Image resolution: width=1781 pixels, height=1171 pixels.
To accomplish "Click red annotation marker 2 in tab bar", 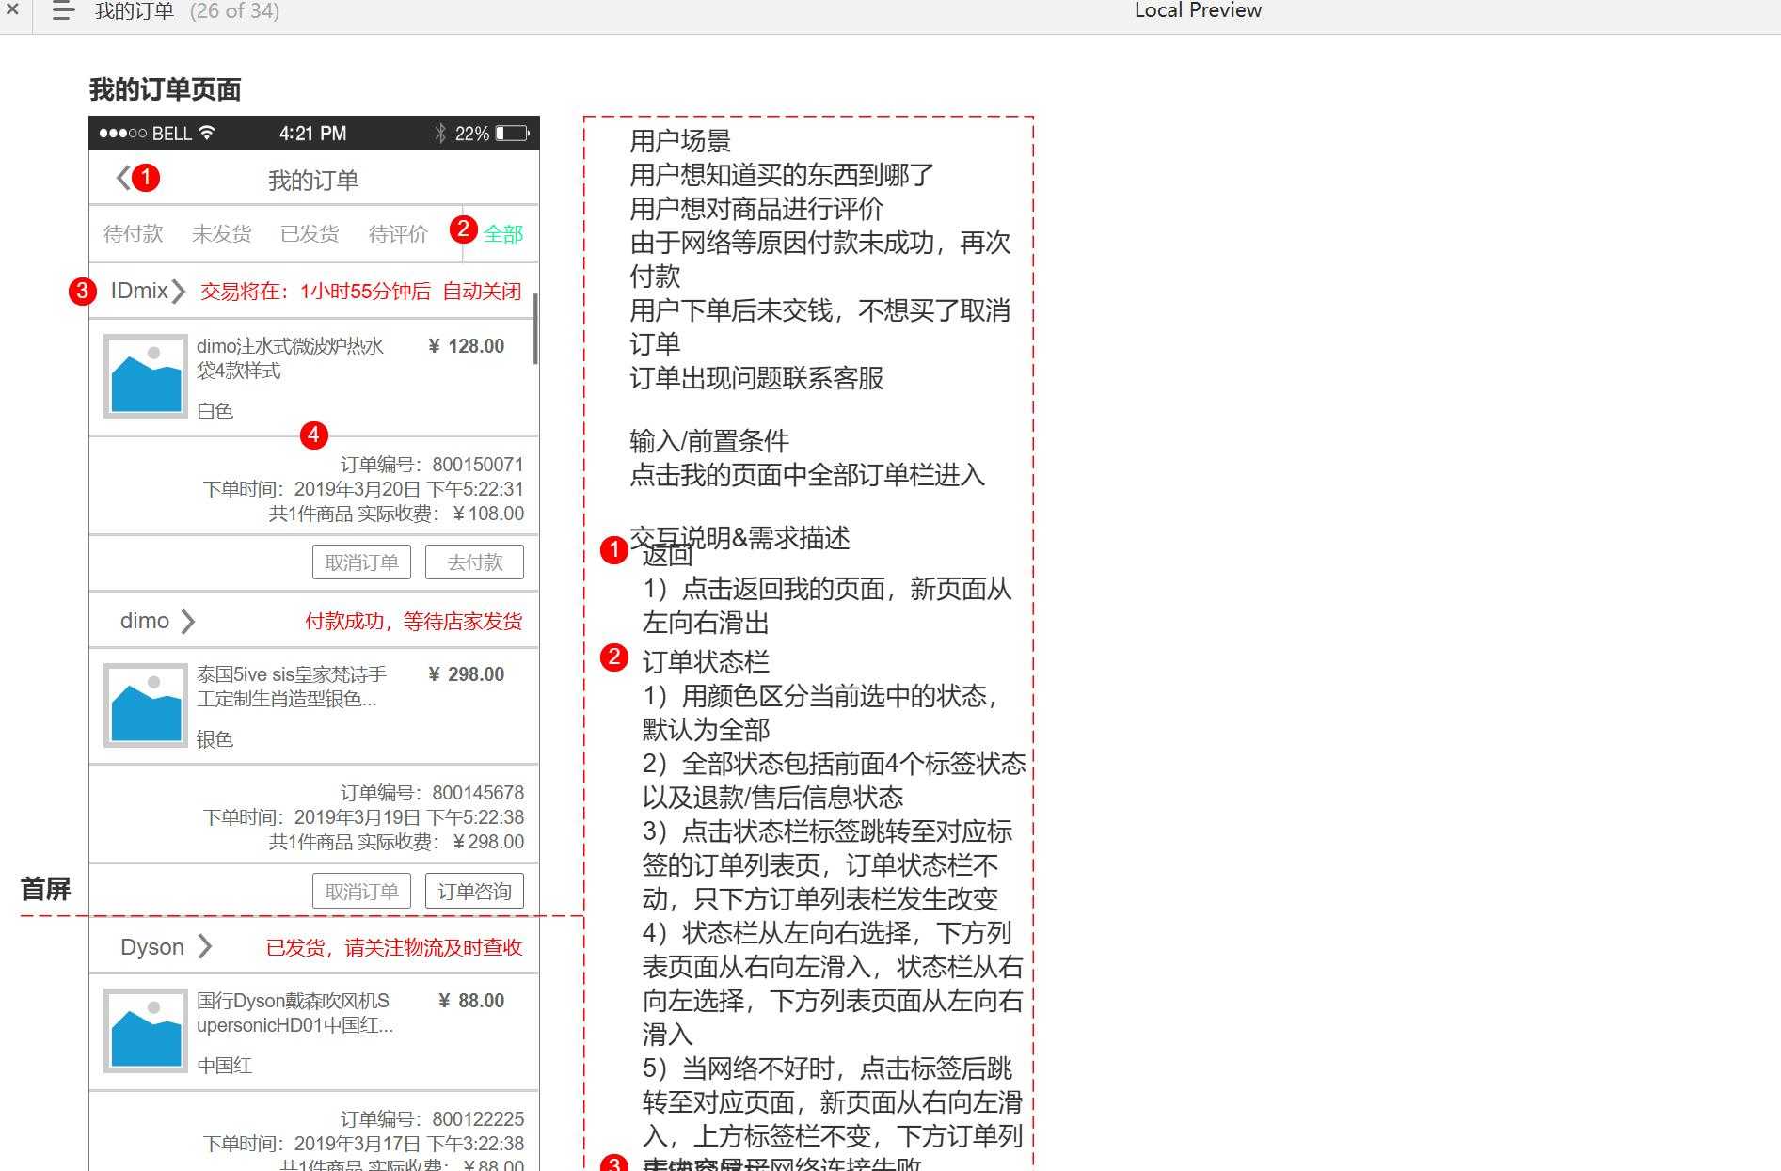I will (463, 229).
